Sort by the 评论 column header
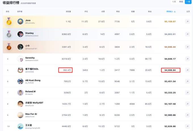 coord(86,12)
